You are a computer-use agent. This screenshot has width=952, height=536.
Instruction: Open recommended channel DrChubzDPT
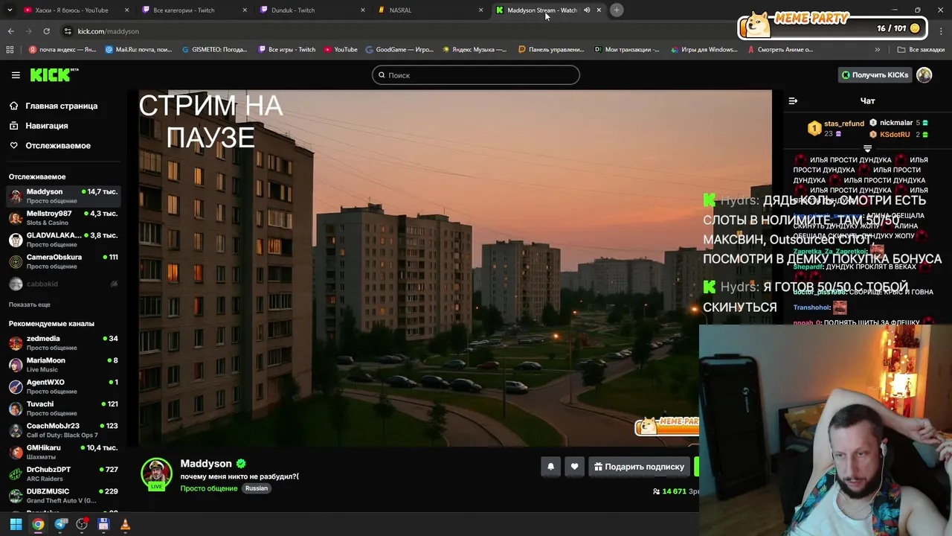pyautogui.click(x=63, y=473)
